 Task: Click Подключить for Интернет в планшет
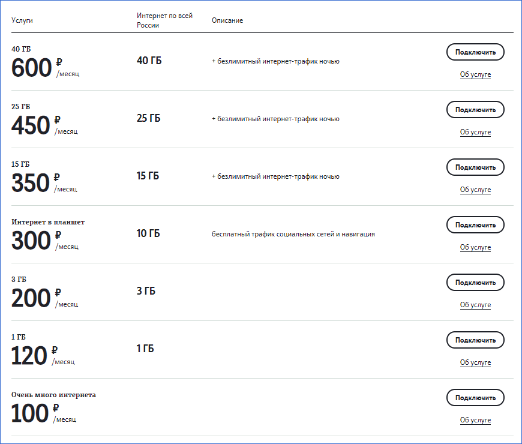click(475, 224)
